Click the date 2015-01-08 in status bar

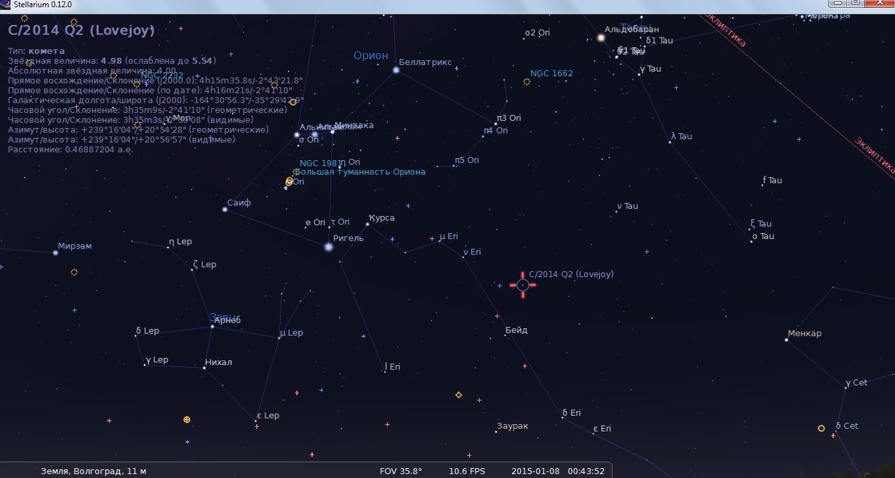click(x=534, y=471)
